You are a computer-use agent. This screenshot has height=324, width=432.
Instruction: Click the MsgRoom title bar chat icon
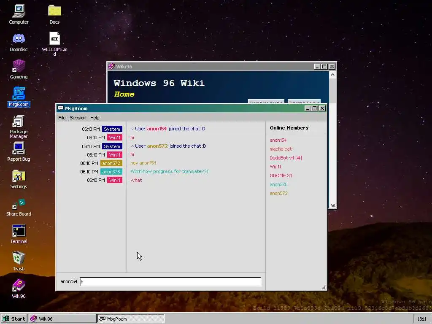point(60,108)
